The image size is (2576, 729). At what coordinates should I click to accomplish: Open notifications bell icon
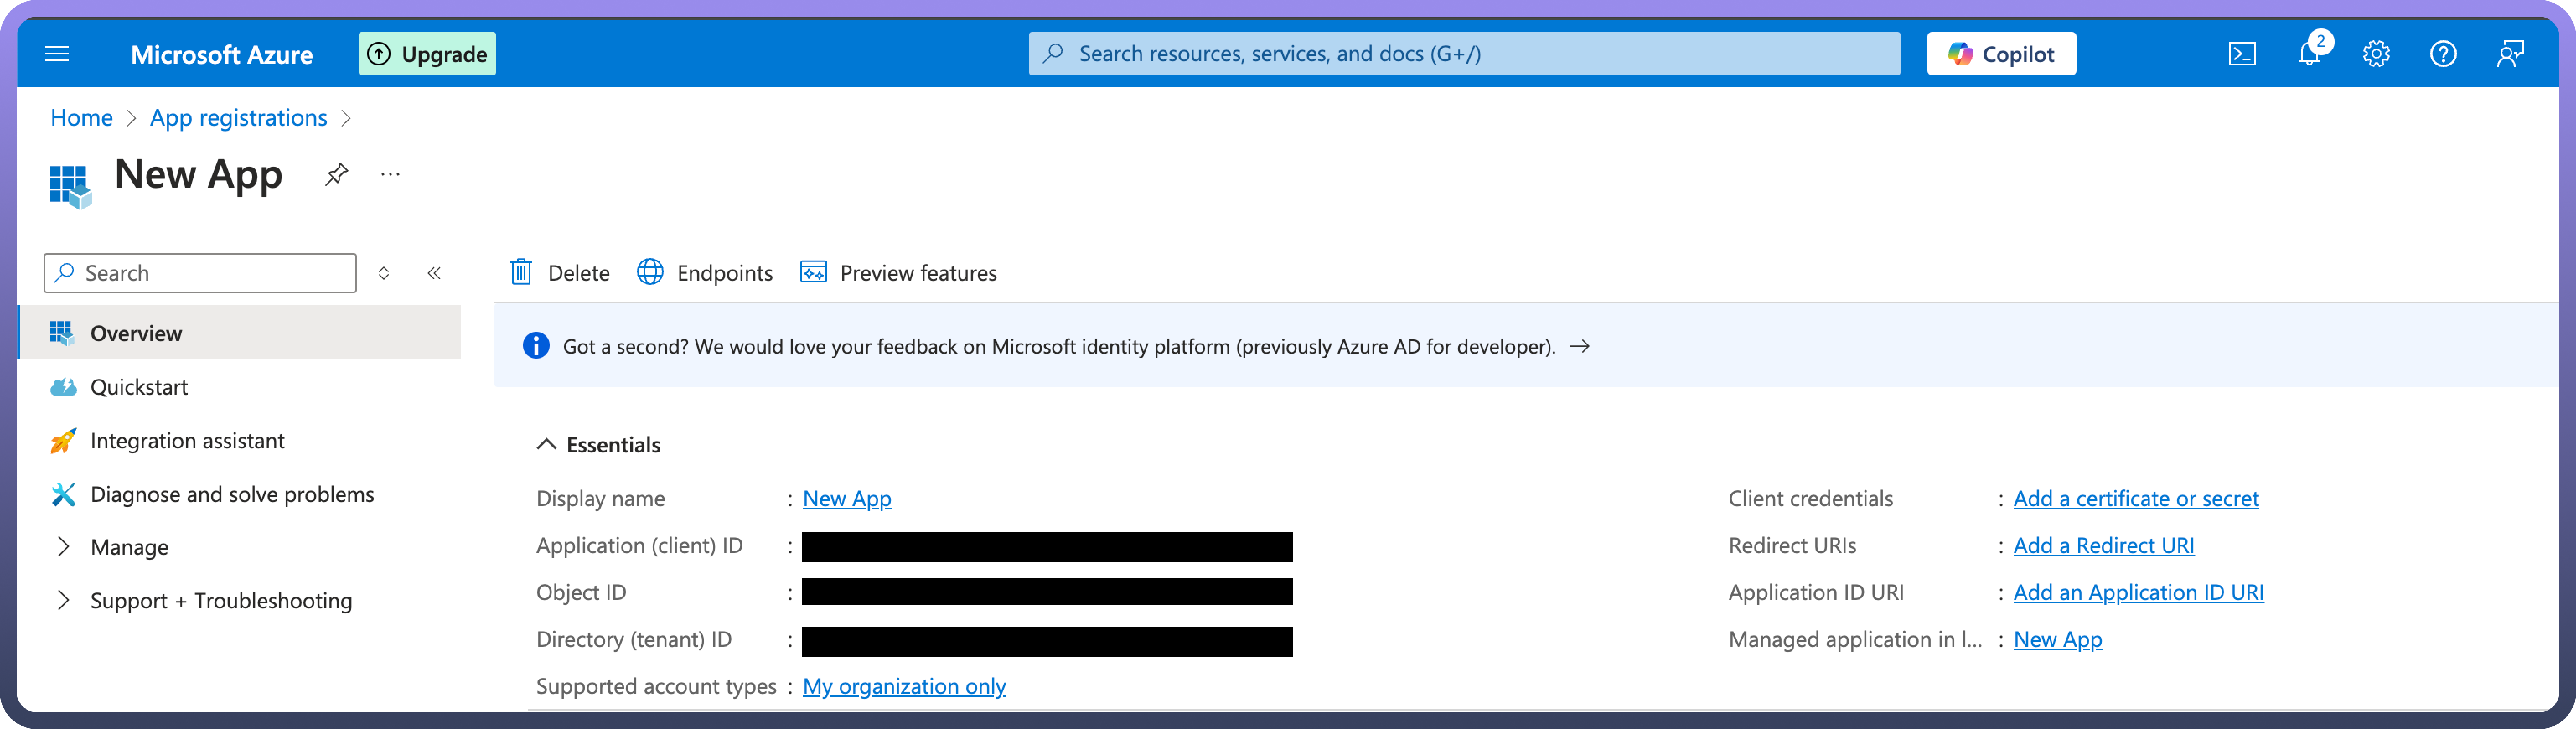click(2309, 54)
